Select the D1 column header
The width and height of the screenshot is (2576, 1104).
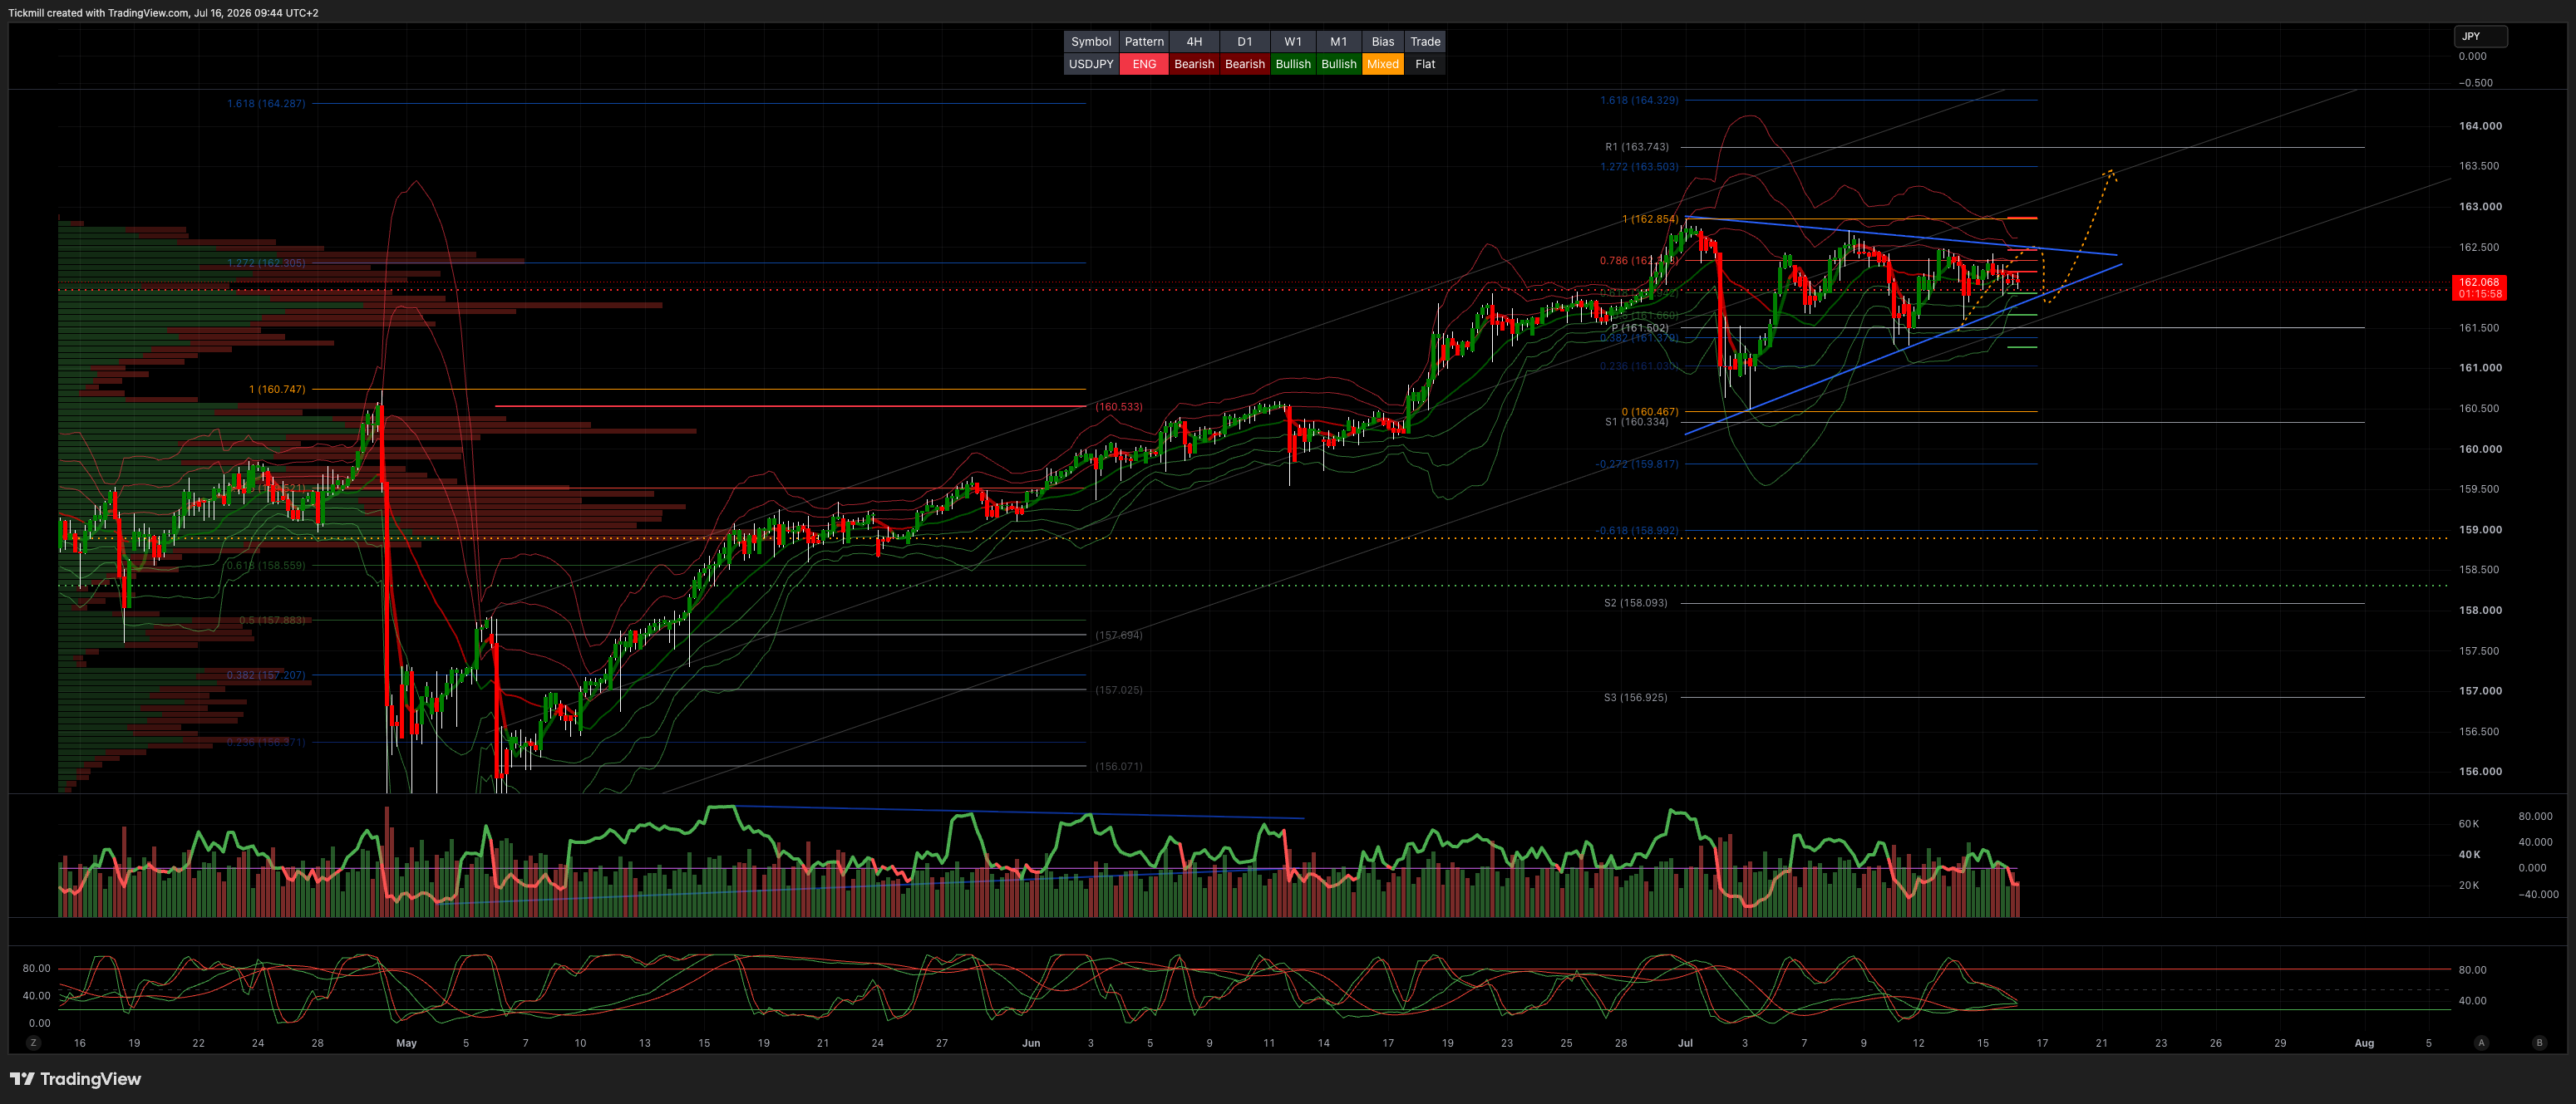pos(1245,41)
